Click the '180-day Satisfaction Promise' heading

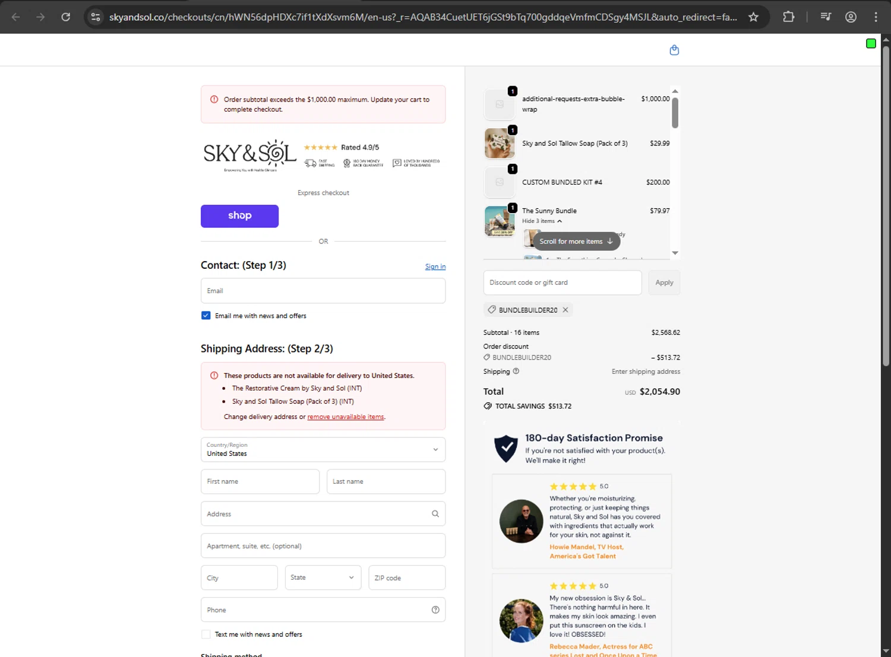click(x=594, y=438)
